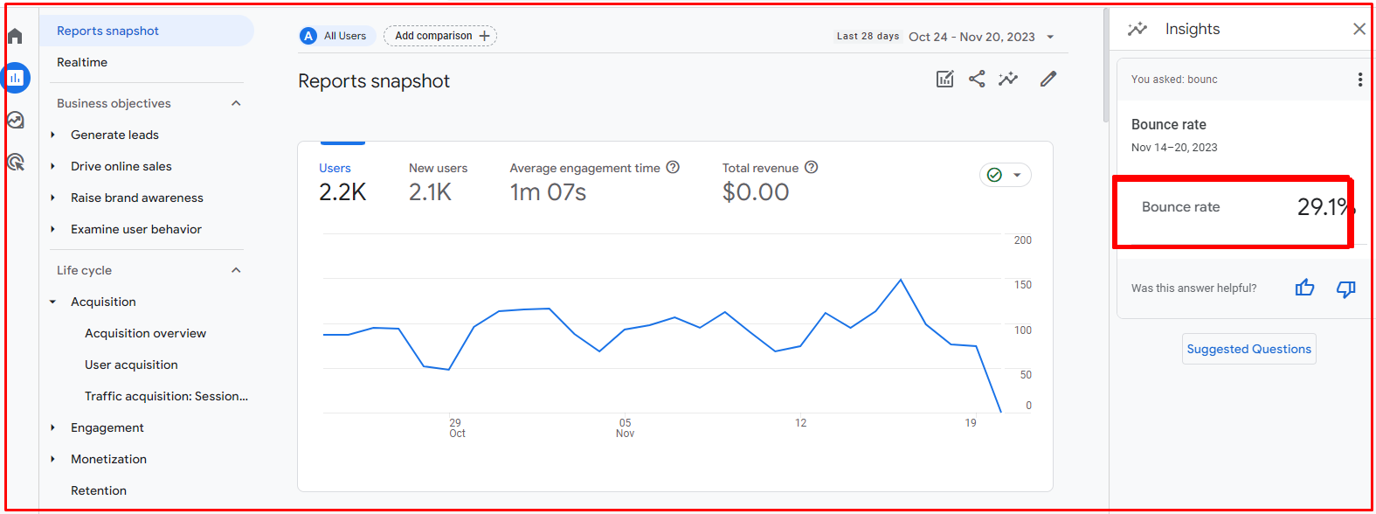Select the Users metric tab

[342, 183]
